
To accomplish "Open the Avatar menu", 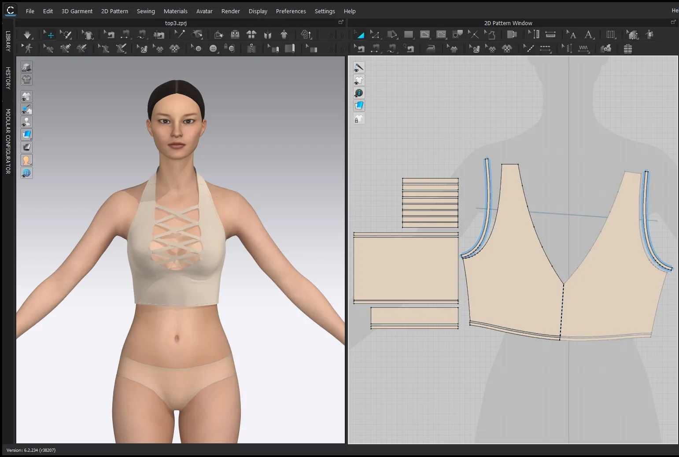I will click(x=204, y=11).
